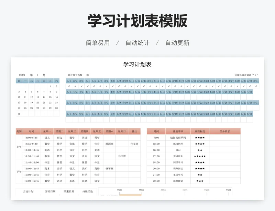
Task: Click the 作文班 remark cell
Action: (x=134, y=144)
